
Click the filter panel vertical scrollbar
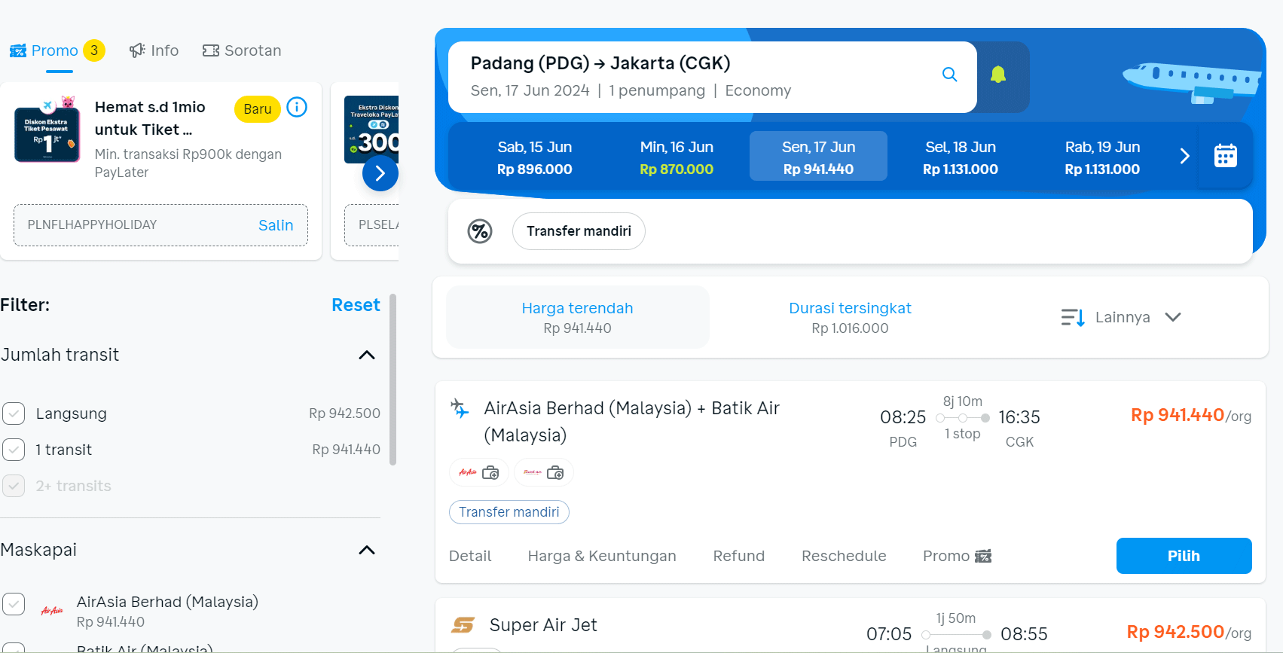click(393, 380)
